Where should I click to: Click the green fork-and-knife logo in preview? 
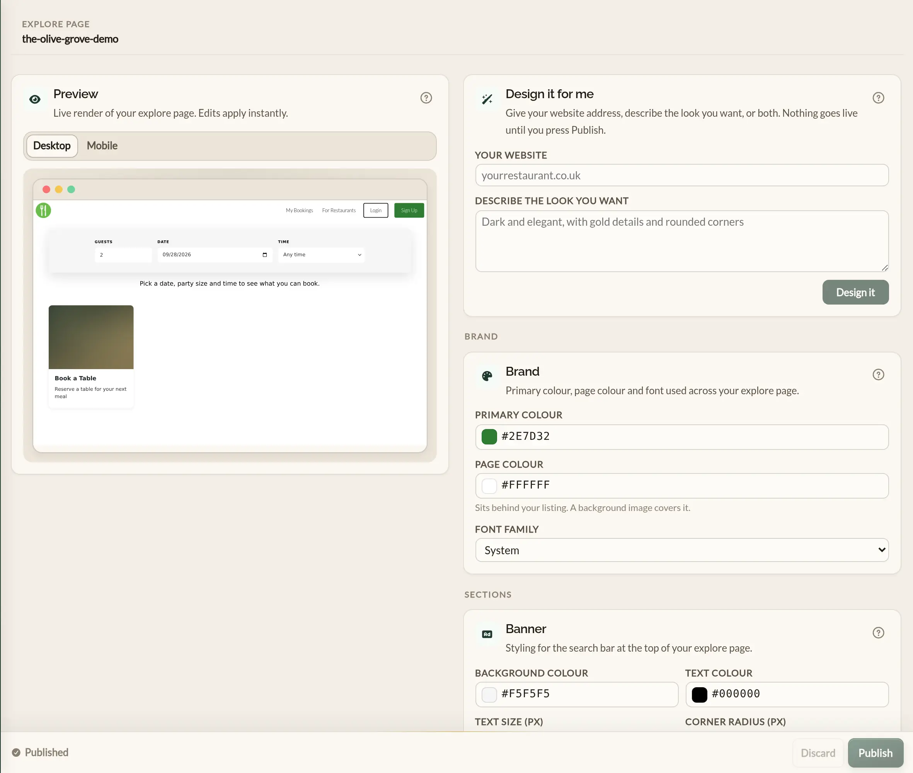point(43,210)
